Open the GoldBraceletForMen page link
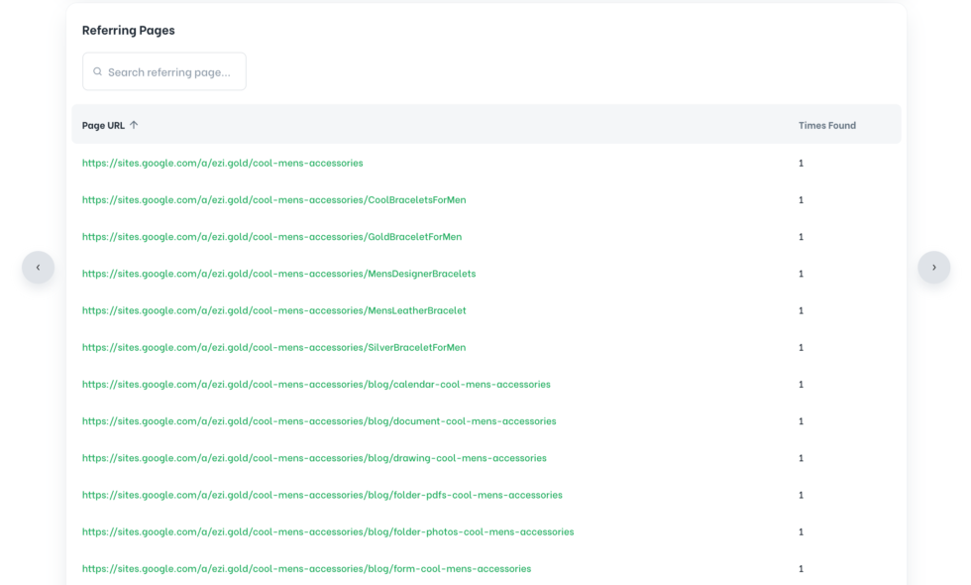Screen dimensions: 971x585 (271, 237)
